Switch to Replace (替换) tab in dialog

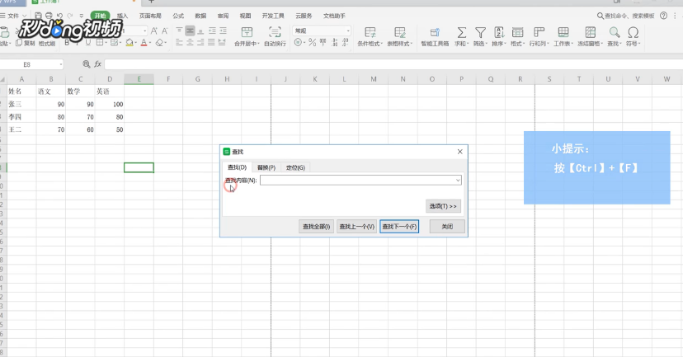(266, 167)
